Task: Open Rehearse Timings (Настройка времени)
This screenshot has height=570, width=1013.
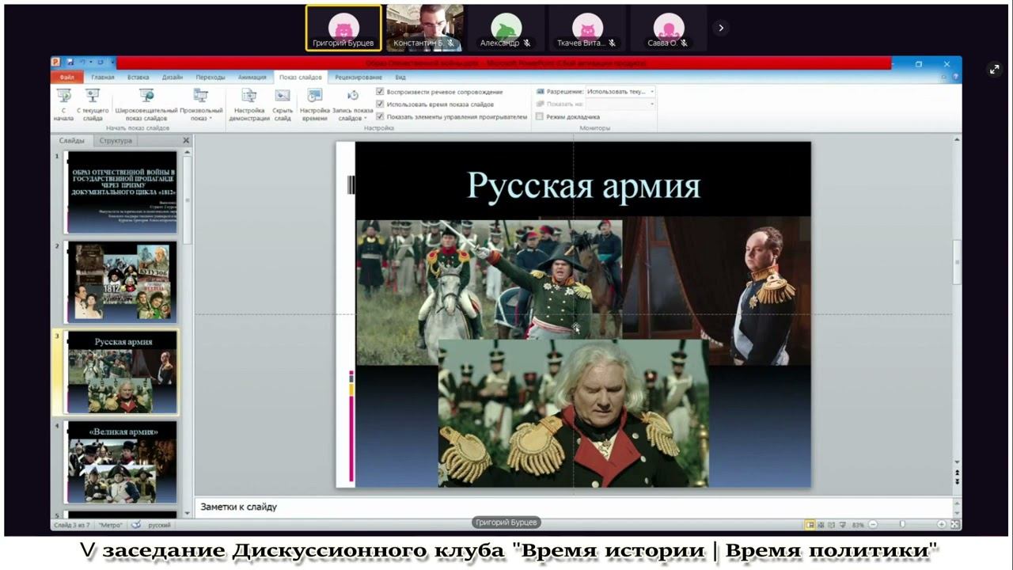Action: coord(315,104)
